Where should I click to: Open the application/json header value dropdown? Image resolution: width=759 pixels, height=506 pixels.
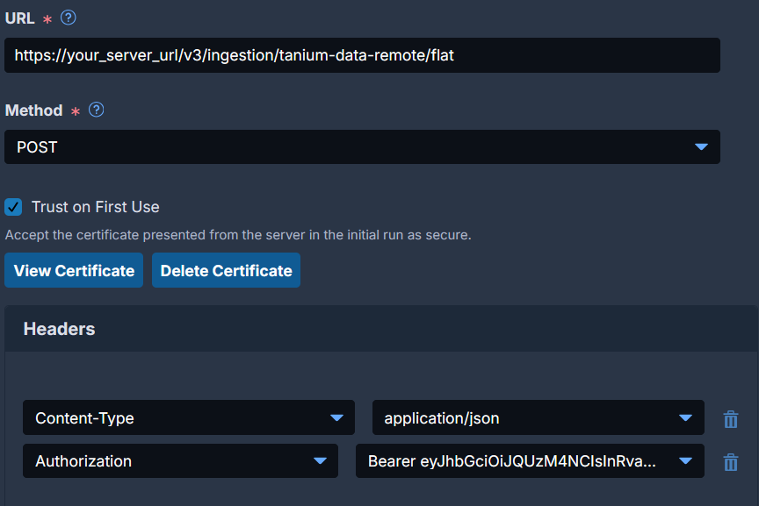(539, 417)
